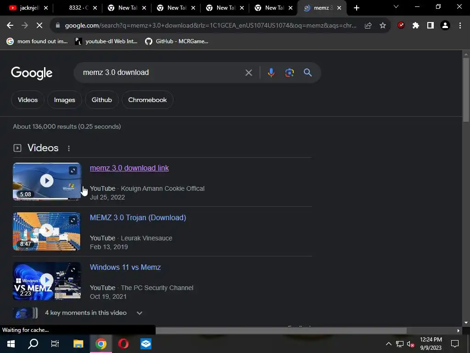Open Windows taskbar search

point(33,344)
